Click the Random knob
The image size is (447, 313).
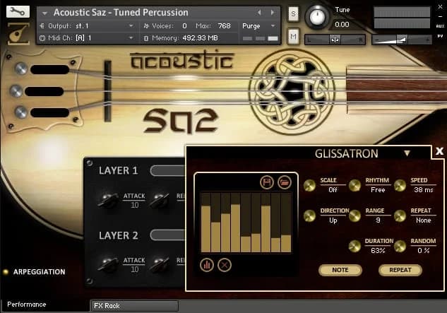[400, 247]
